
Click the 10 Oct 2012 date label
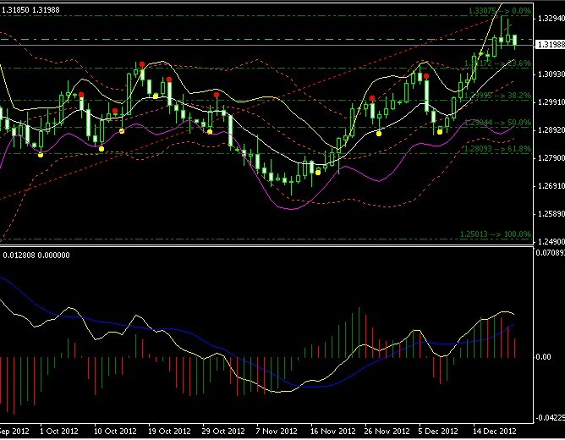(115, 431)
